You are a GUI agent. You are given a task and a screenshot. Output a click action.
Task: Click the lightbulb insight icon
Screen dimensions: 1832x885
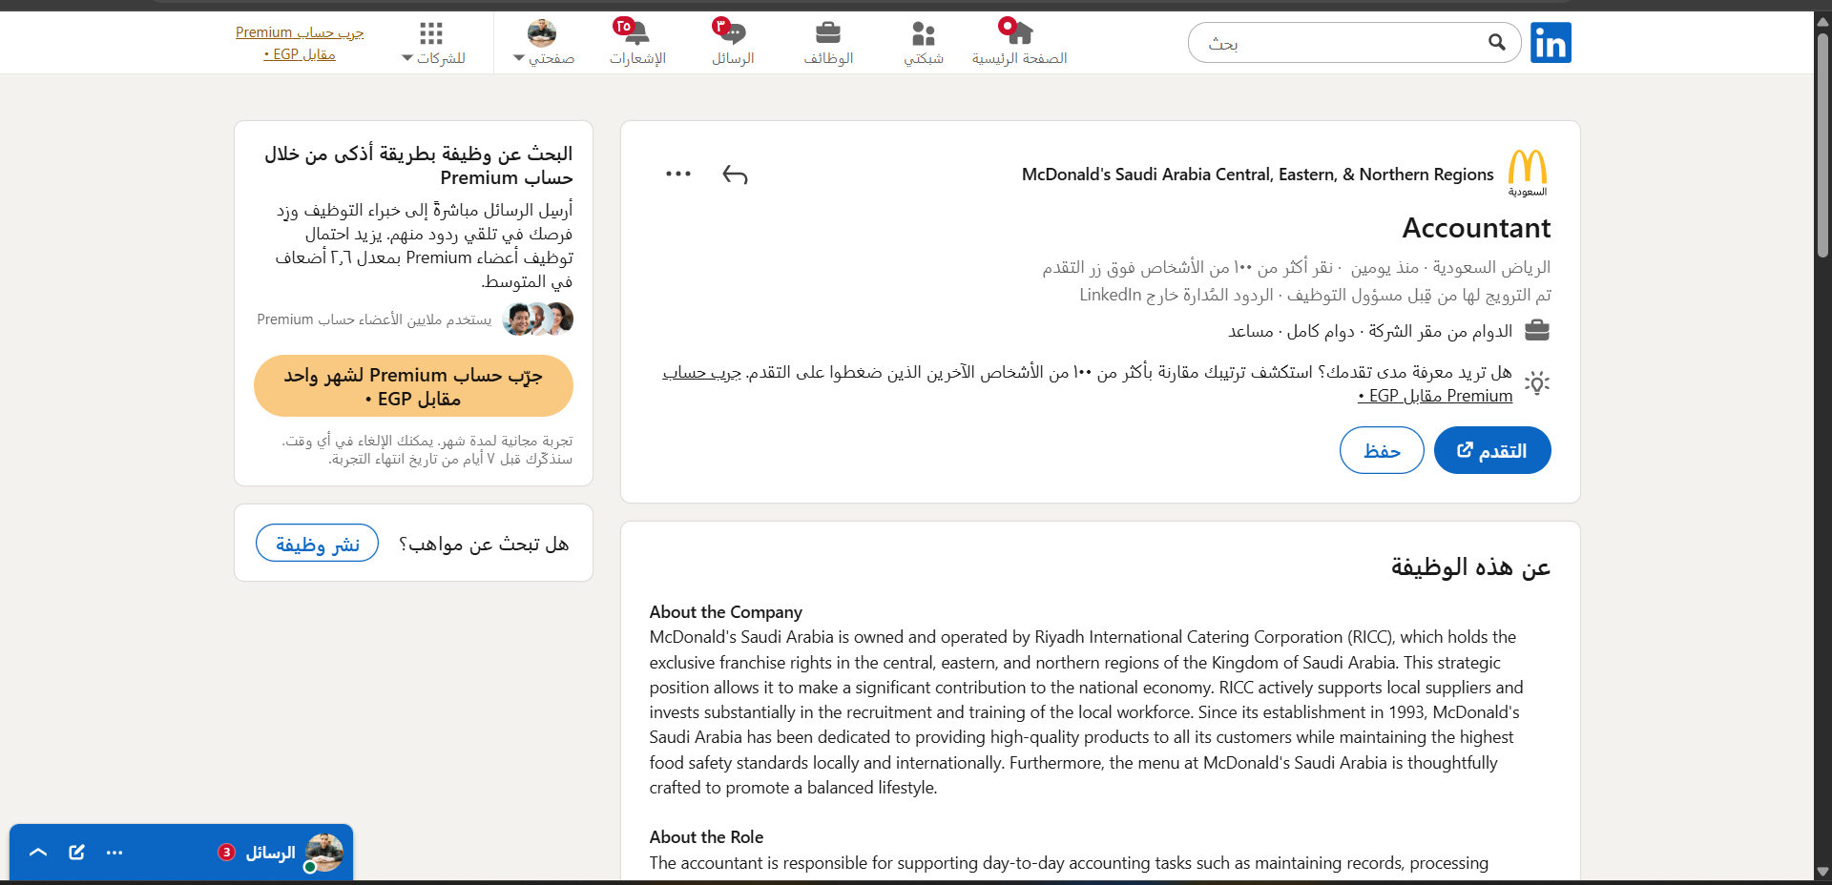click(1537, 383)
